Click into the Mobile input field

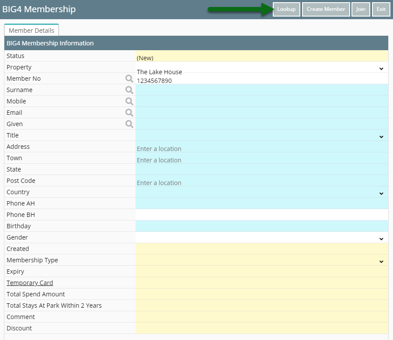pos(262,101)
